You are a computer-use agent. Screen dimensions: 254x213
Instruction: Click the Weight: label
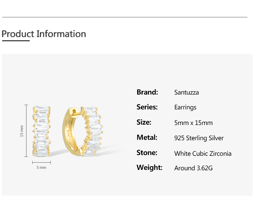(149, 168)
